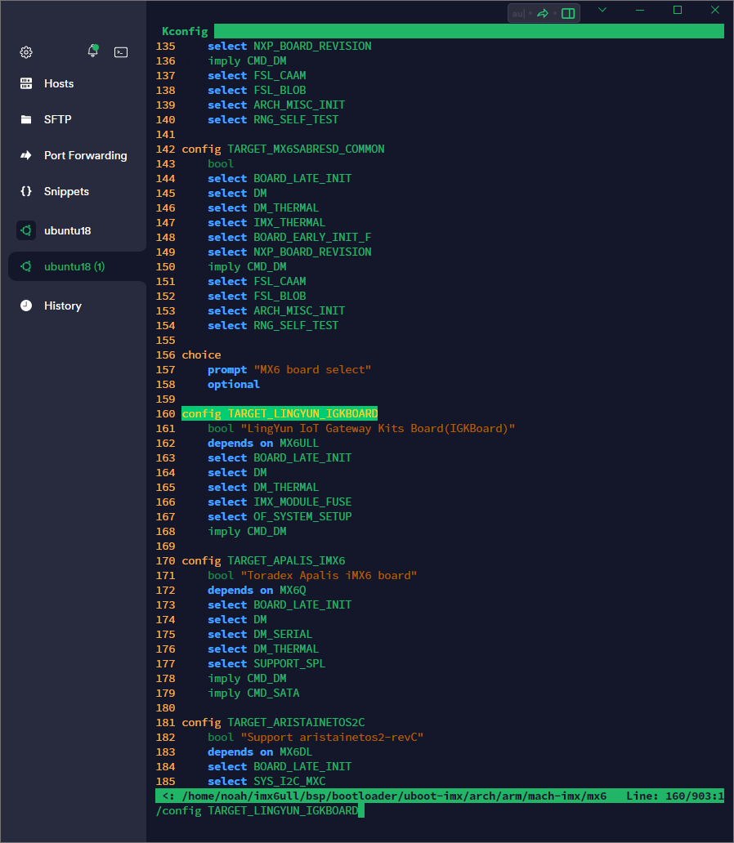
Task: Maximize the Termius window
Action: [x=678, y=10]
